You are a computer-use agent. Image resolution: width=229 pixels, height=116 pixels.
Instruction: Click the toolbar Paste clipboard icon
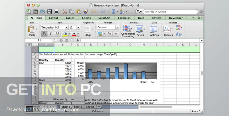click(78, 12)
